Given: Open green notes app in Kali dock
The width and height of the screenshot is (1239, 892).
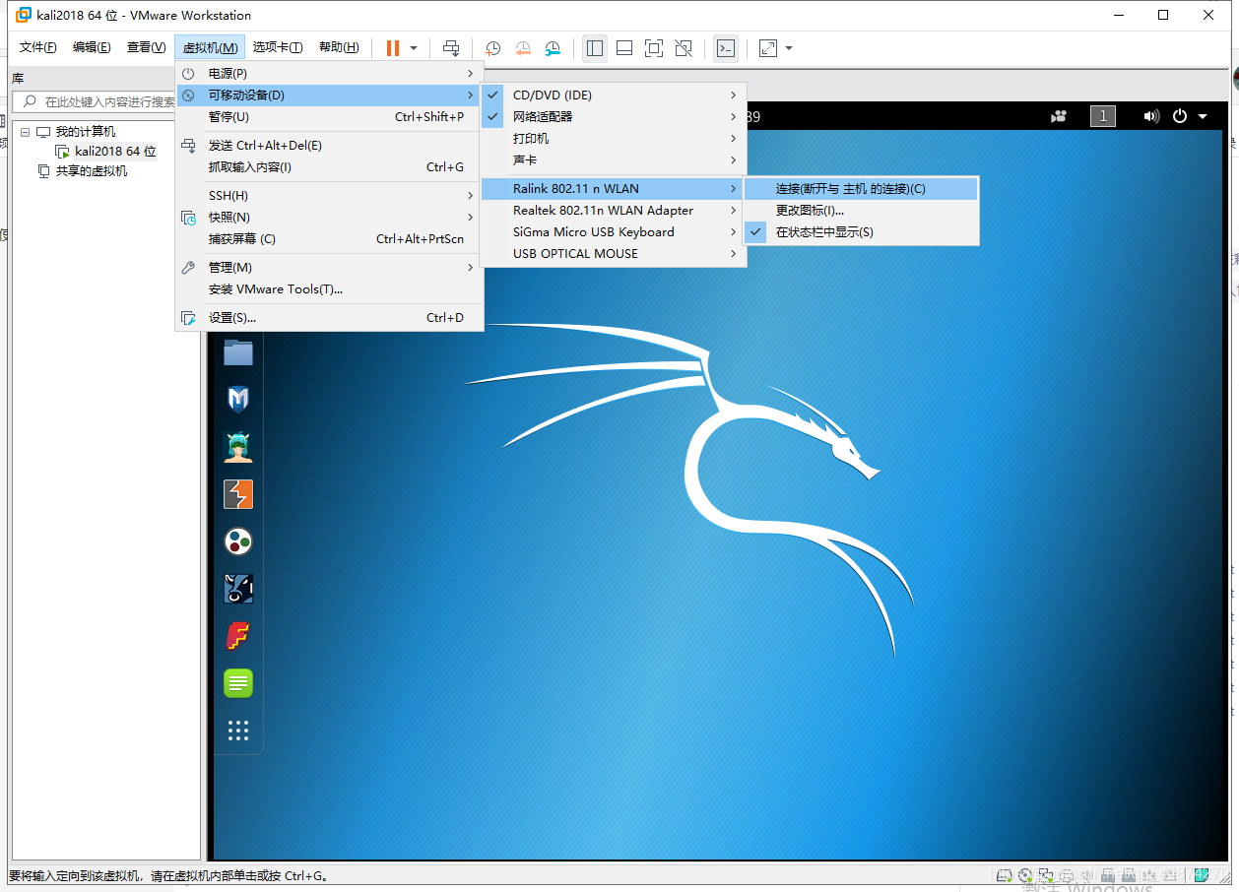Looking at the screenshot, I should point(238,682).
